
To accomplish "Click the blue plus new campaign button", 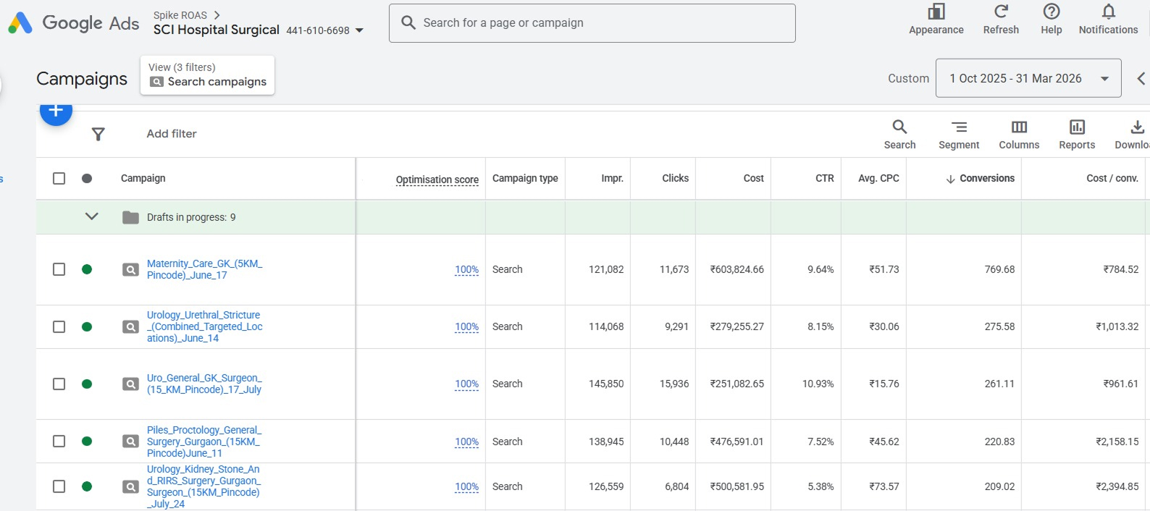I will pos(56,111).
